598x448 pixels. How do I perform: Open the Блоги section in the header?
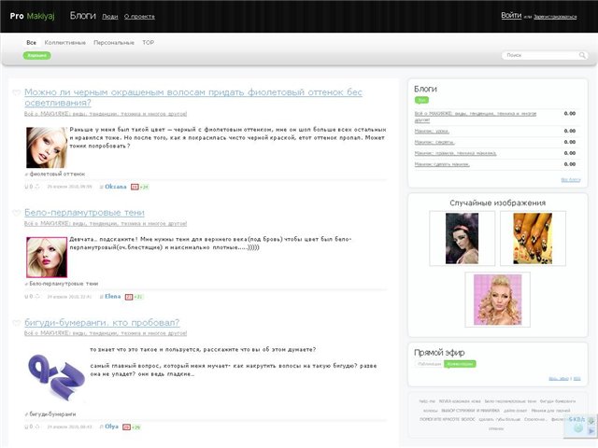[x=83, y=16]
